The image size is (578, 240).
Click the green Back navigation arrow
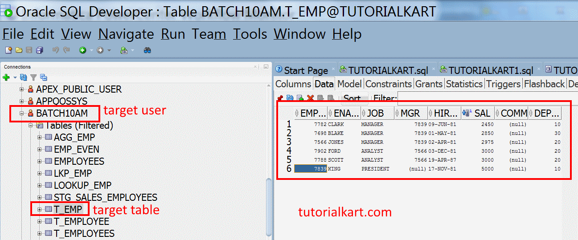82,50
